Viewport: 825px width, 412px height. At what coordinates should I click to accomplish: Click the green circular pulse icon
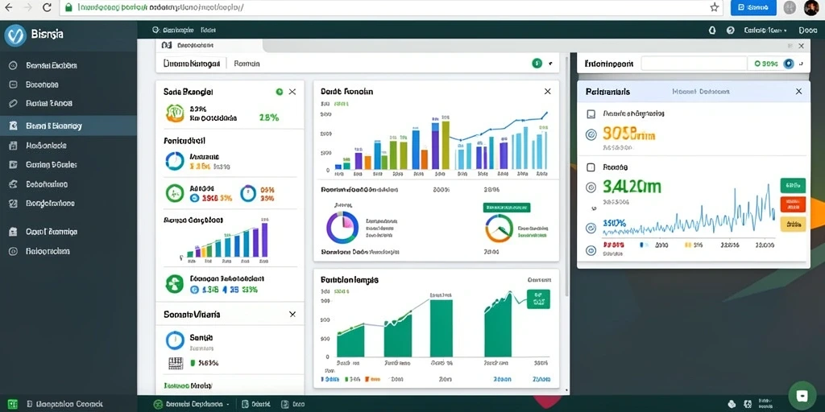point(175,193)
